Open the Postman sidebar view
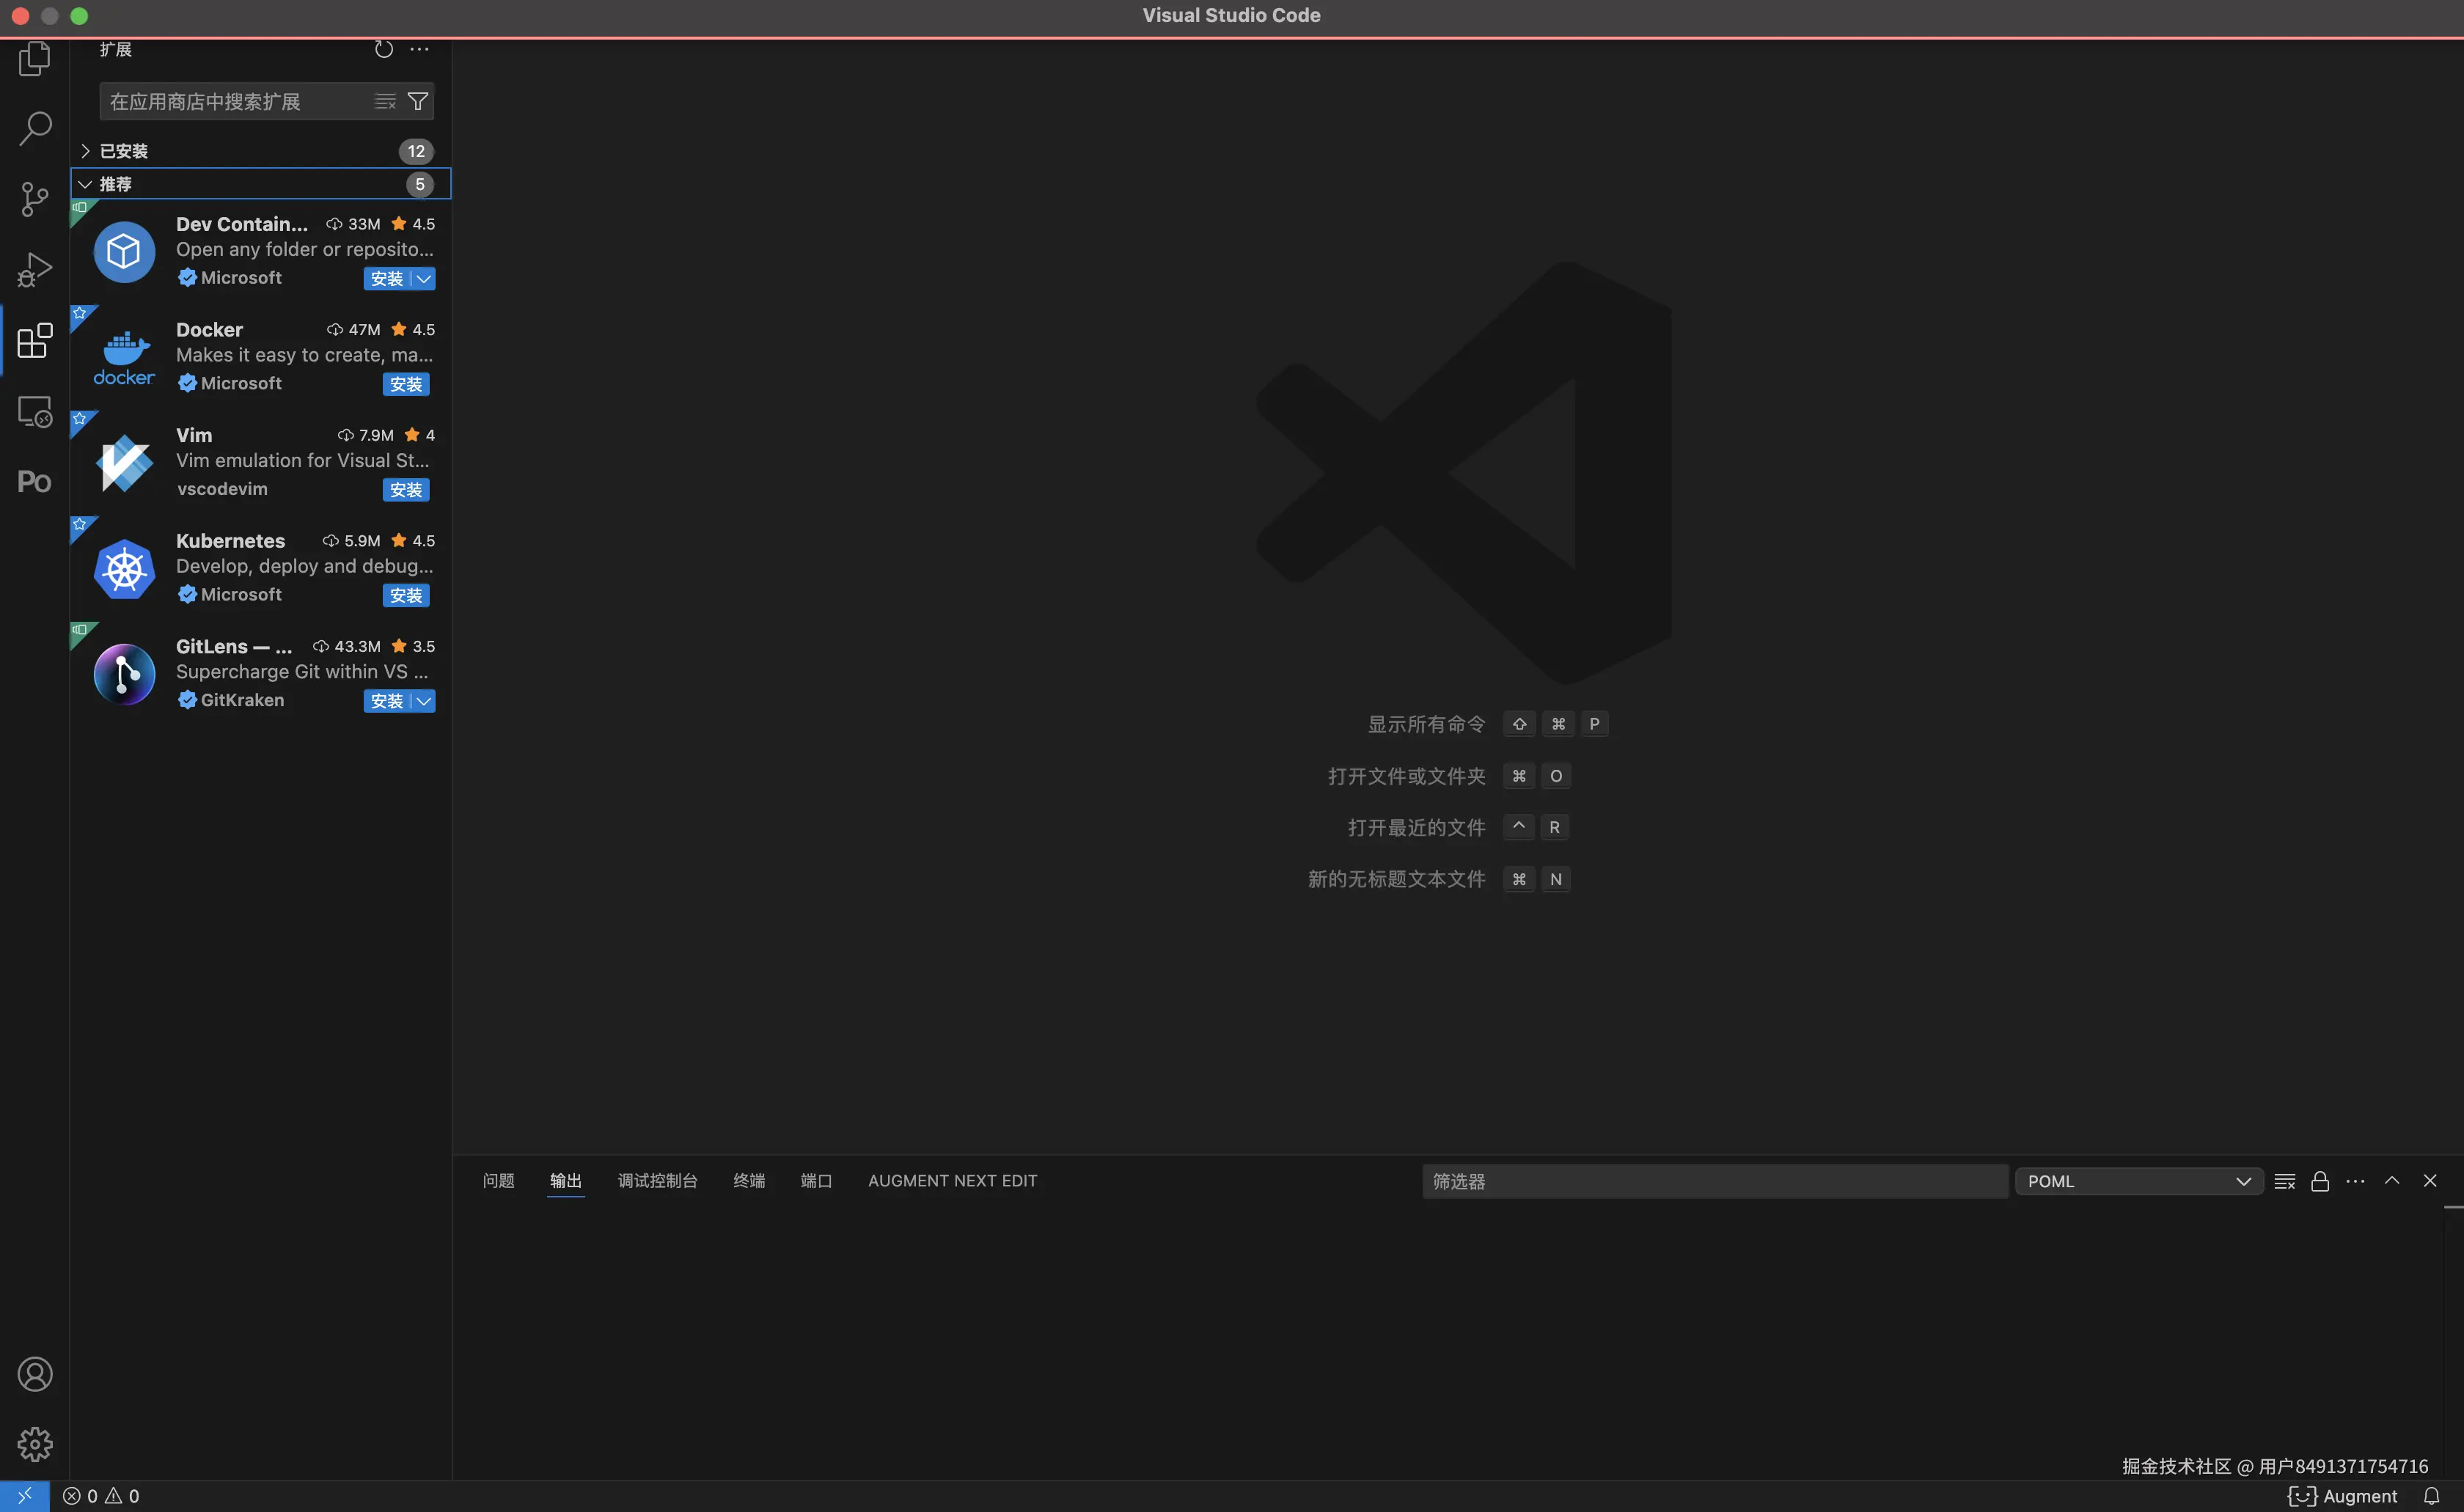This screenshot has width=2464, height=1512. 34,481
